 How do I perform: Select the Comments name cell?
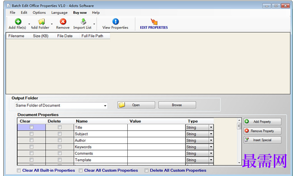(x=101, y=153)
